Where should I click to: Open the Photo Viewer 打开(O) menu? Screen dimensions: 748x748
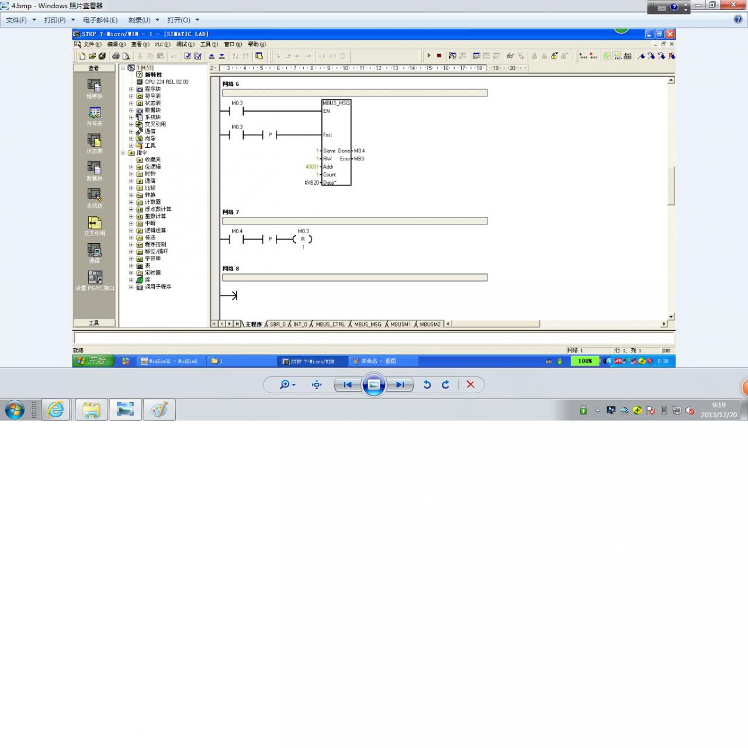pyautogui.click(x=183, y=20)
